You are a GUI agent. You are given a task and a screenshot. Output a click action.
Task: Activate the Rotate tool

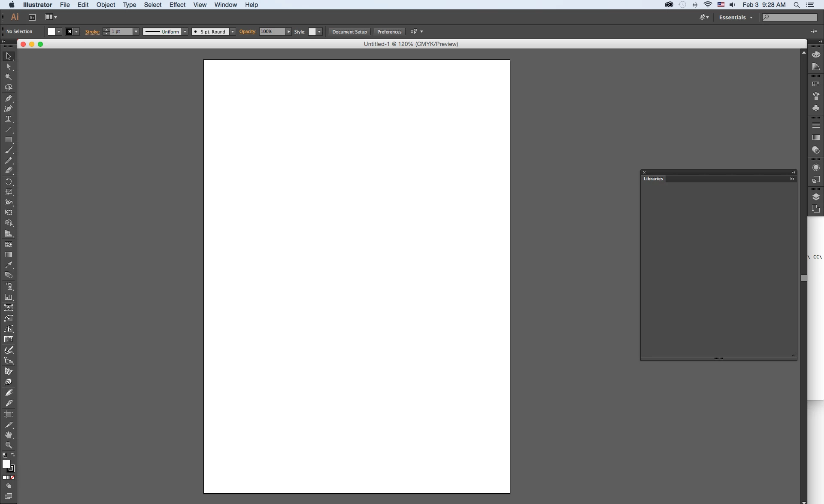(8, 182)
